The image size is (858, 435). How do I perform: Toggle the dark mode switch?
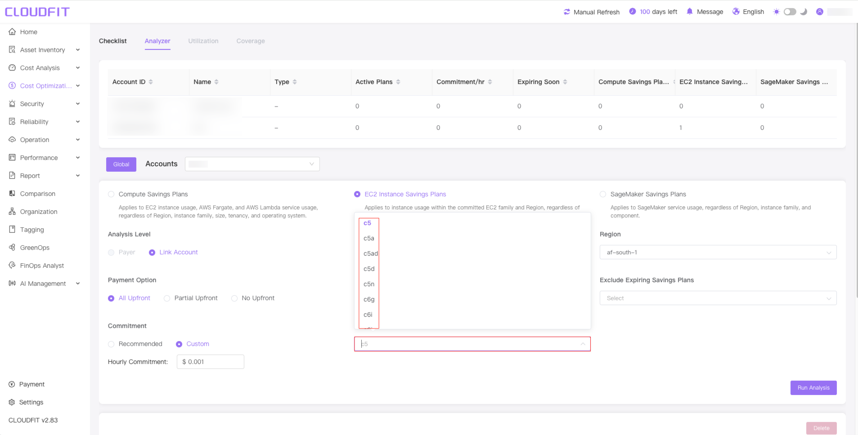790,12
